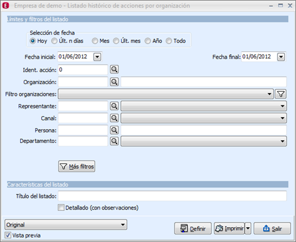Click the Departamento code input field
This screenshot has height=242, width=296.
(83, 141)
